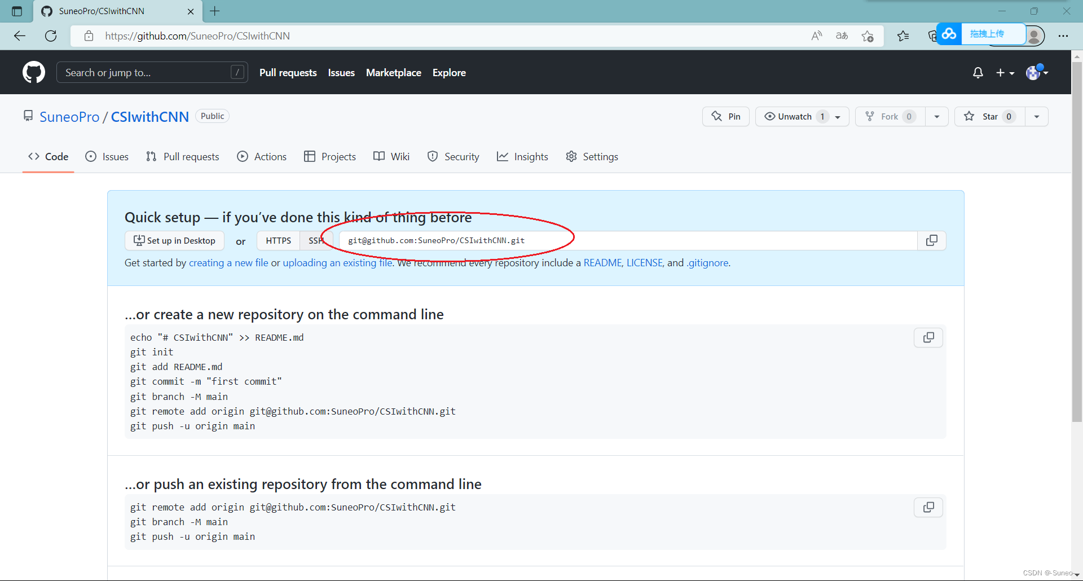The image size is (1083, 581).
Task: Click the site lock info icon
Action: click(89, 36)
